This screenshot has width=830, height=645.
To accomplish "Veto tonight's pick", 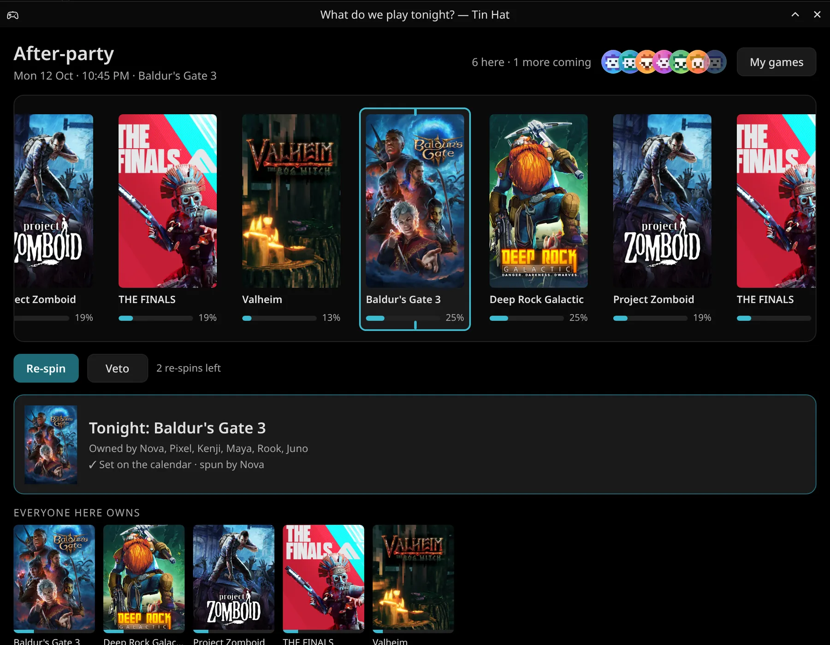I will pos(118,368).
